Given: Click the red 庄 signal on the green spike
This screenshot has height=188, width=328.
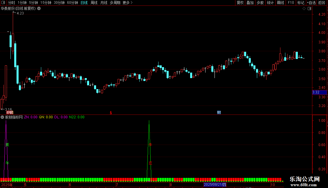Looking at the screenshot, I should [150, 163].
